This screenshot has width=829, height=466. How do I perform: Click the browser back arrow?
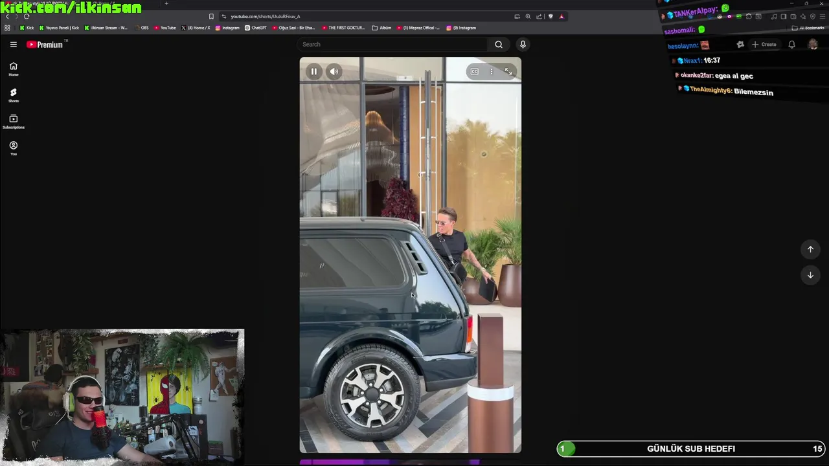(x=7, y=16)
